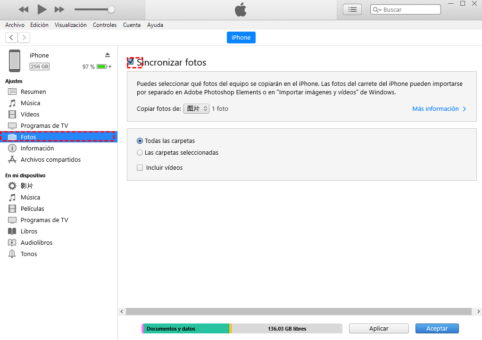This screenshot has width=482, height=340.
Task: Open Tonos under En mi dispositivo
Action: 28,254
